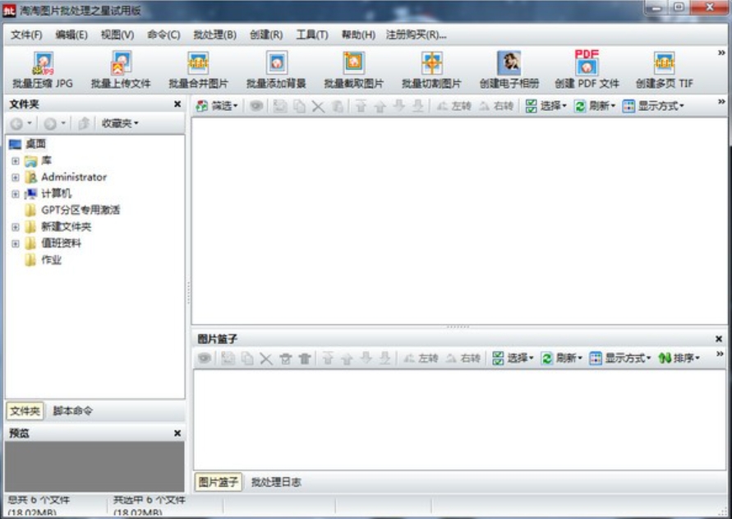Click the delete X icon in file toolbar
The image size is (732, 519).
(x=318, y=107)
